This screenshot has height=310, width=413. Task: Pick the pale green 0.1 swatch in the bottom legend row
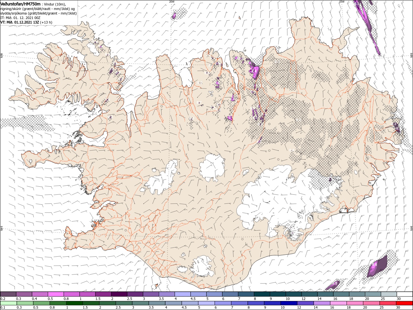pyautogui.click(x=8, y=303)
